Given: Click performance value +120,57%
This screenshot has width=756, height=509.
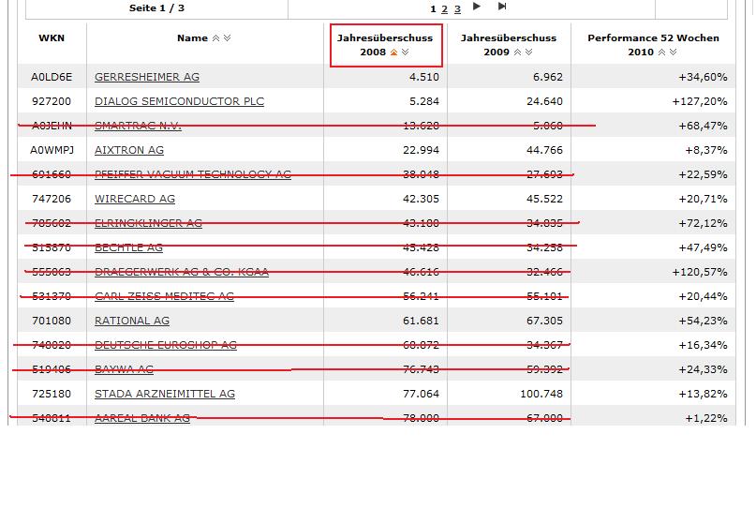Looking at the screenshot, I should (700, 272).
